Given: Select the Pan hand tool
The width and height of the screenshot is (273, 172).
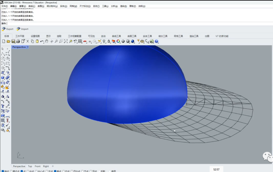Looking at the screenshot, I should pos(47,41).
